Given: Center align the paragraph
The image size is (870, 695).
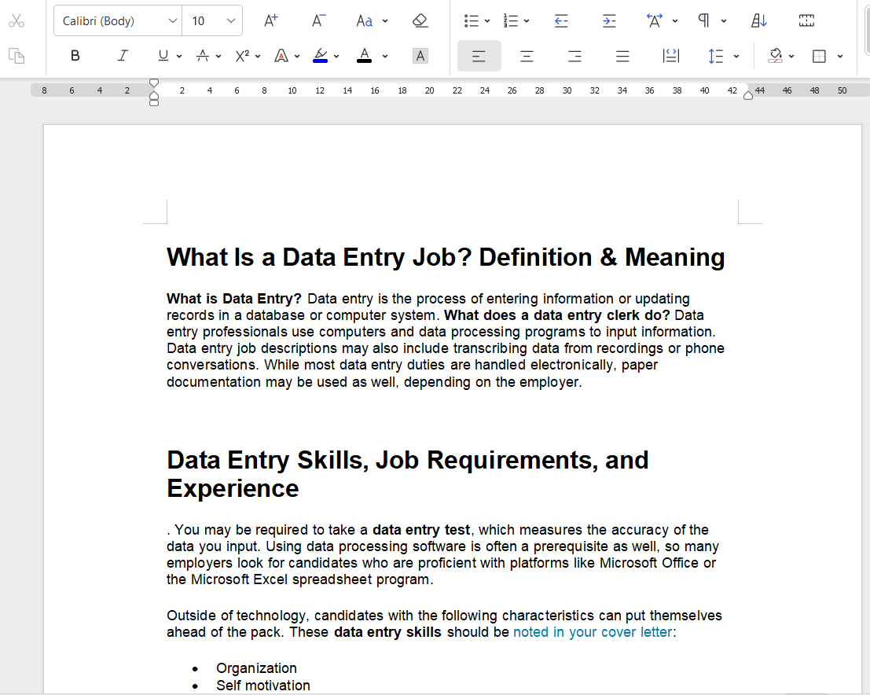Looking at the screenshot, I should [527, 56].
